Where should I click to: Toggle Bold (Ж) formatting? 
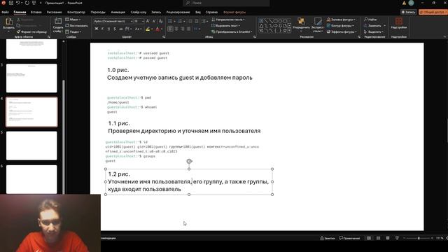tap(97, 29)
